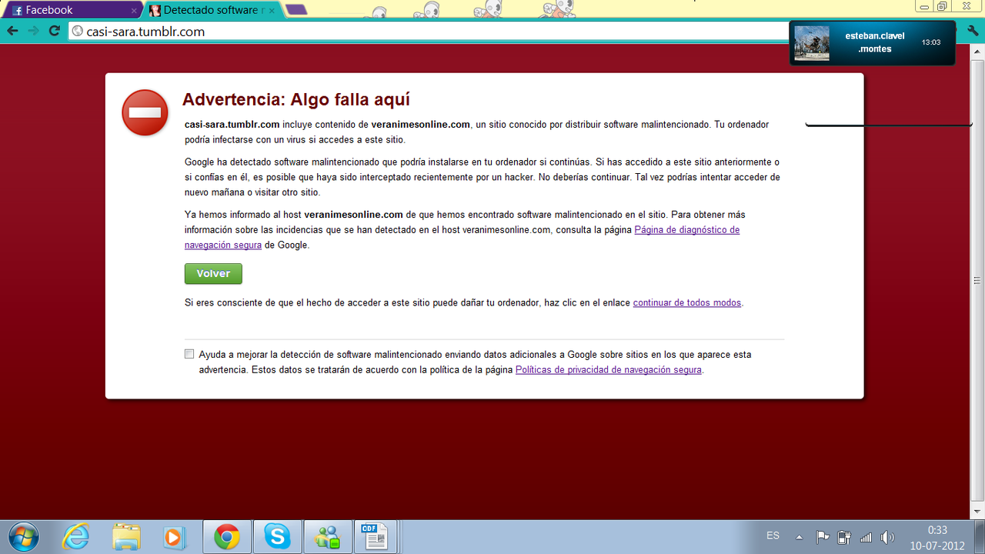Restore down the Chrome window
985x554 pixels.
(942, 5)
